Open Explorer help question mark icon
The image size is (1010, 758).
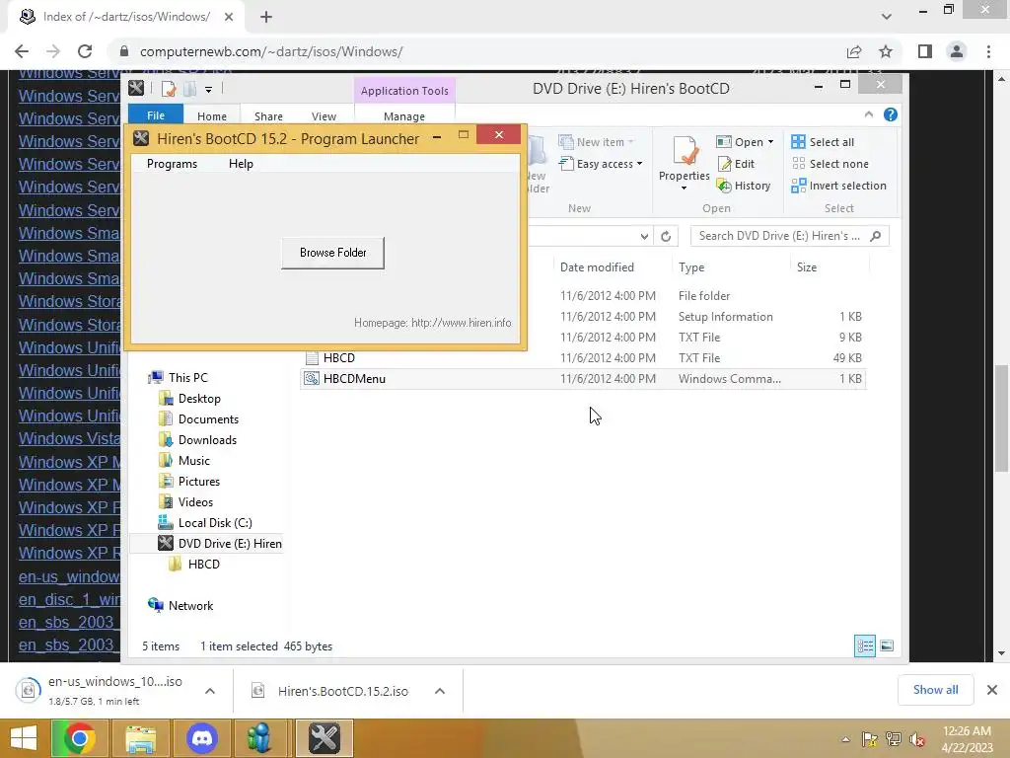click(x=891, y=114)
